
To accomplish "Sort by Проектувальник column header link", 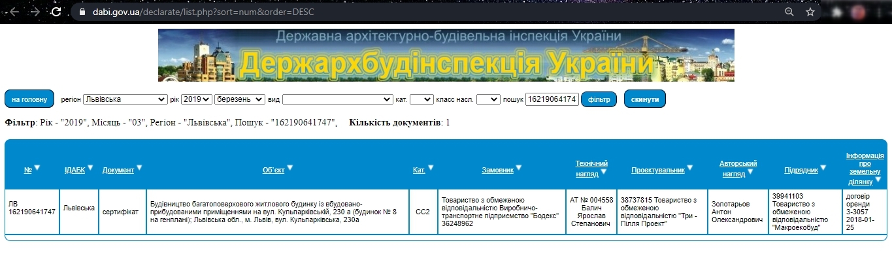I will click(x=658, y=170).
